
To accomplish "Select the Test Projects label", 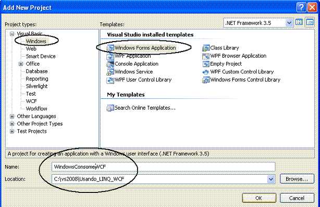I will 32,132.
